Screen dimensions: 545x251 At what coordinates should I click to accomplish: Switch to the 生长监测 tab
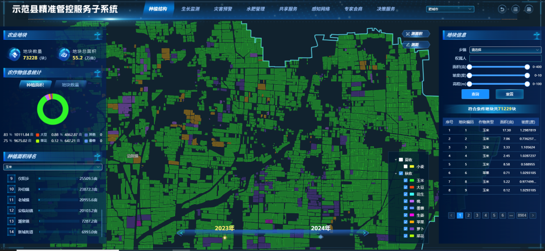(x=190, y=9)
